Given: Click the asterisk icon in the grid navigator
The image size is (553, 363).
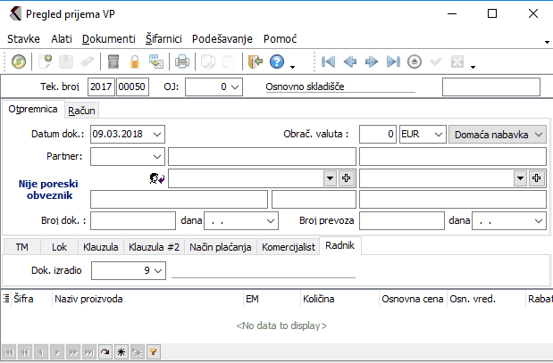Looking at the screenshot, I should point(121,352).
